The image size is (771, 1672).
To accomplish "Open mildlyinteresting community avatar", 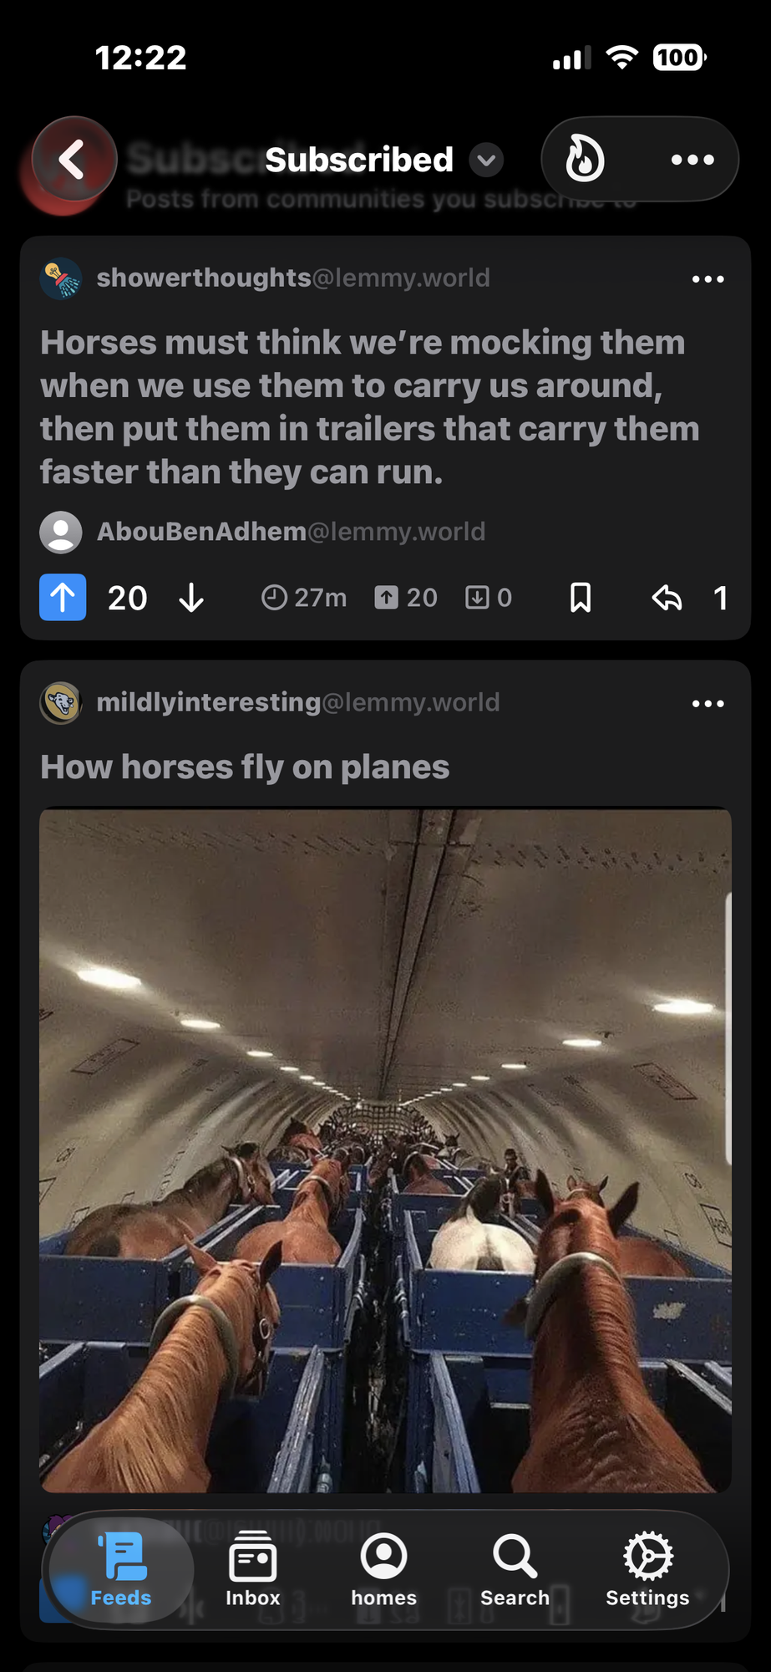I will (x=61, y=702).
